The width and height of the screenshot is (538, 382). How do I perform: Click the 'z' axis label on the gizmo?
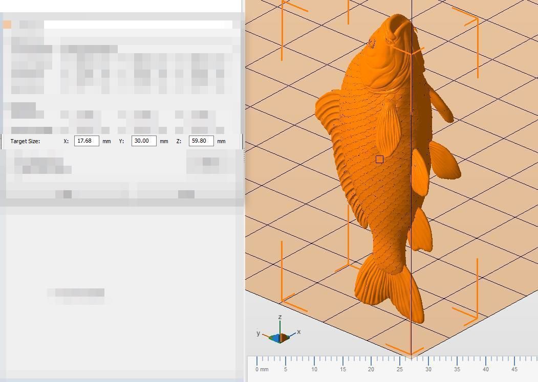point(280,317)
